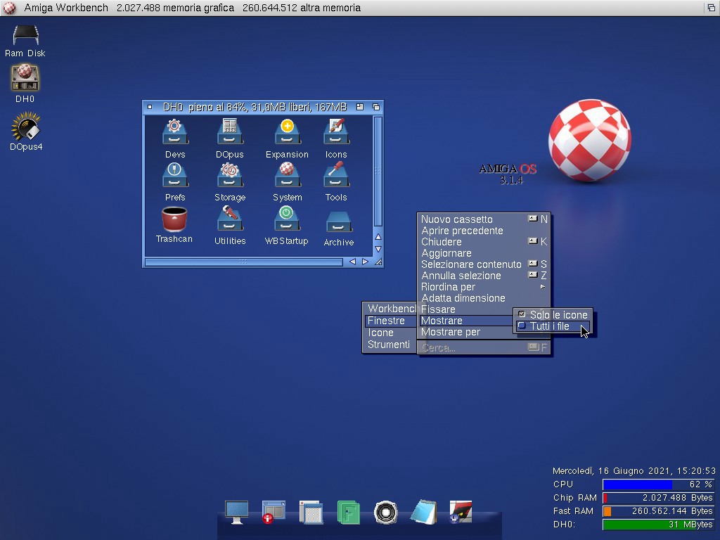Click the speaker icon in the dock
The image size is (720, 540).
[x=386, y=512]
